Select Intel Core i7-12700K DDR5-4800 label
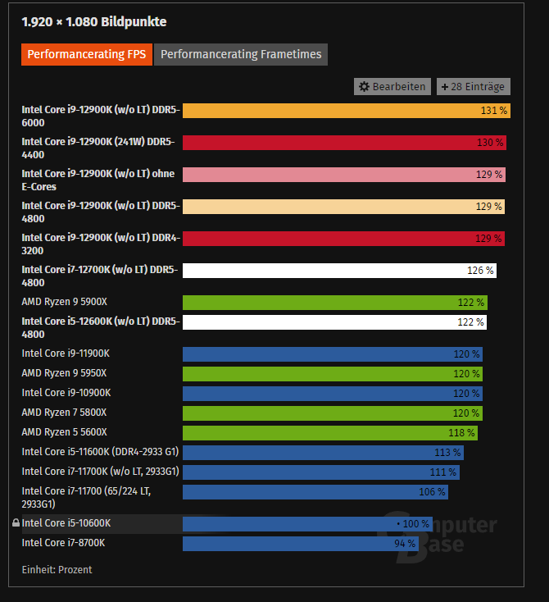Image resolution: width=549 pixels, height=602 pixels. point(100,276)
